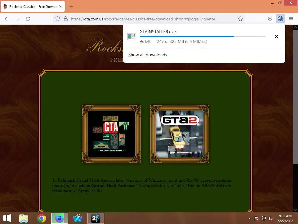
Task: Save page to Pocket
Action: click(270, 19)
